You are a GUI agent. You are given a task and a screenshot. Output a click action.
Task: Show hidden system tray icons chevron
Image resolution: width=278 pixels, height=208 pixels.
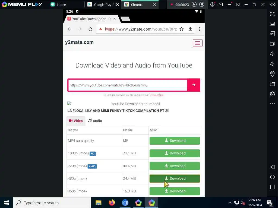tap(230, 203)
